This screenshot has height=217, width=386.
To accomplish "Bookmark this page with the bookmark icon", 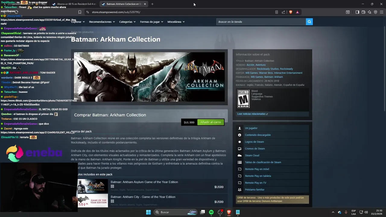I will tap(80, 12).
